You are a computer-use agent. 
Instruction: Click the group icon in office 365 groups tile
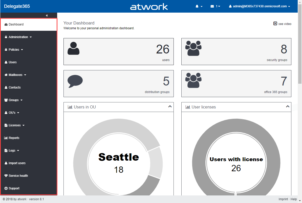[193, 80]
